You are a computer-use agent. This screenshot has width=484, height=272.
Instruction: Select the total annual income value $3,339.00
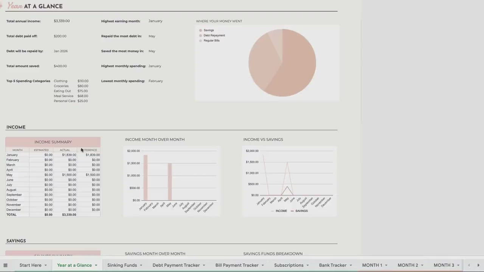click(62, 21)
